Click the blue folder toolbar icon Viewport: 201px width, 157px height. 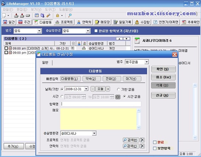(42, 15)
